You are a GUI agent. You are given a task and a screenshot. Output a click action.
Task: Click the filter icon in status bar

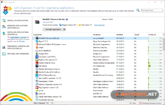pos(52,103)
